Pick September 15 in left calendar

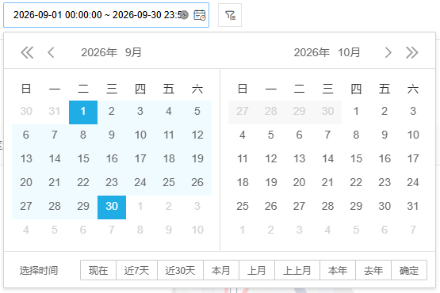83,158
